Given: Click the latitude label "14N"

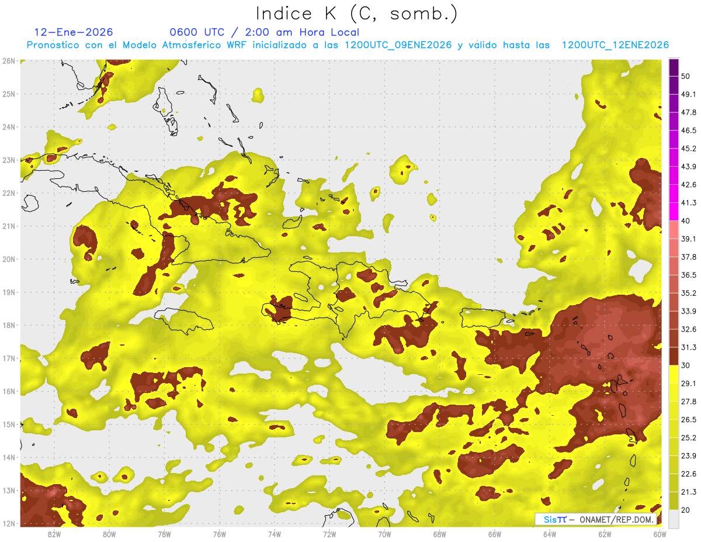Looking at the screenshot, I should 8,457.
